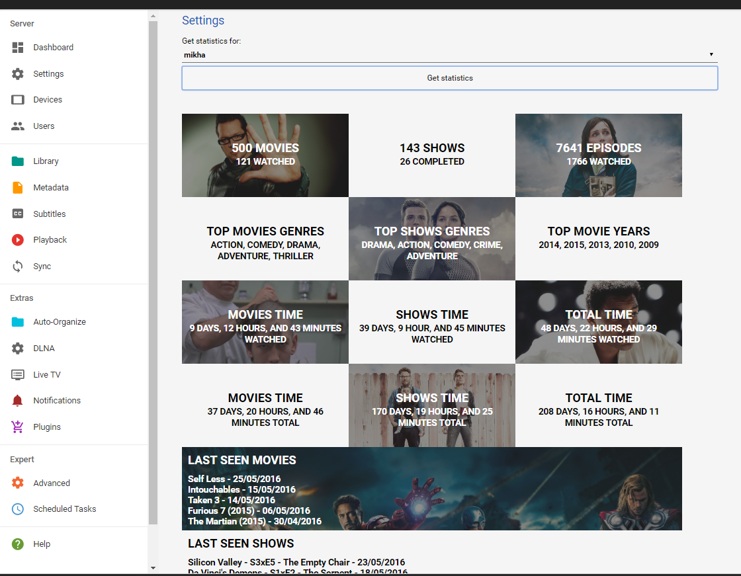Go to Dashboard menu label

(x=54, y=47)
